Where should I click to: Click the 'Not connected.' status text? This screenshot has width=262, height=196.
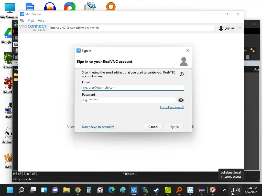[24, 179]
